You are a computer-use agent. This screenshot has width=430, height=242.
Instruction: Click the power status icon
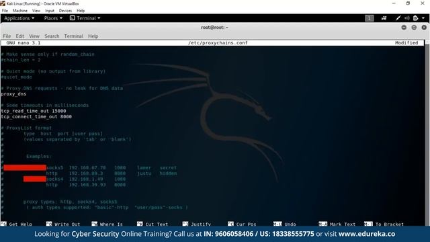click(x=415, y=18)
